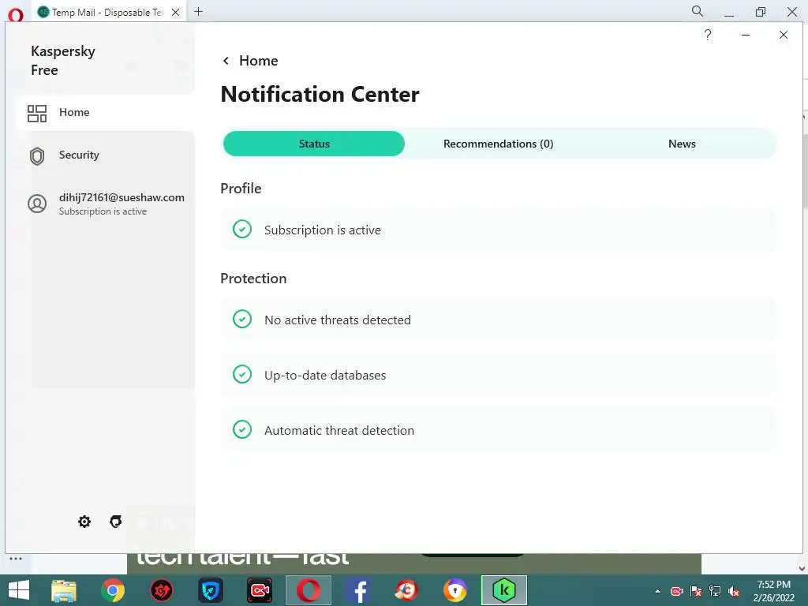The height and width of the screenshot is (606, 808).
Task: Click check icon beside Up-to-date databases
Action: click(242, 374)
